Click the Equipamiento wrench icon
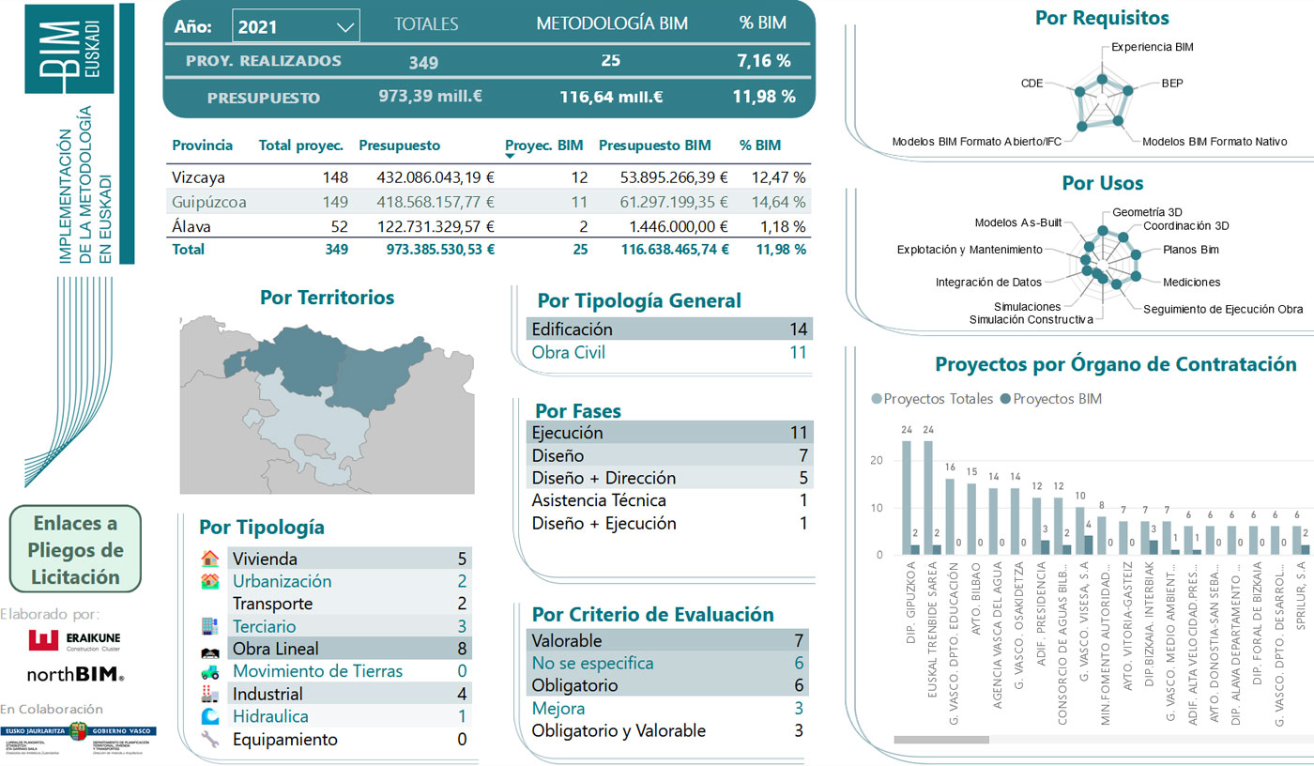 210,739
